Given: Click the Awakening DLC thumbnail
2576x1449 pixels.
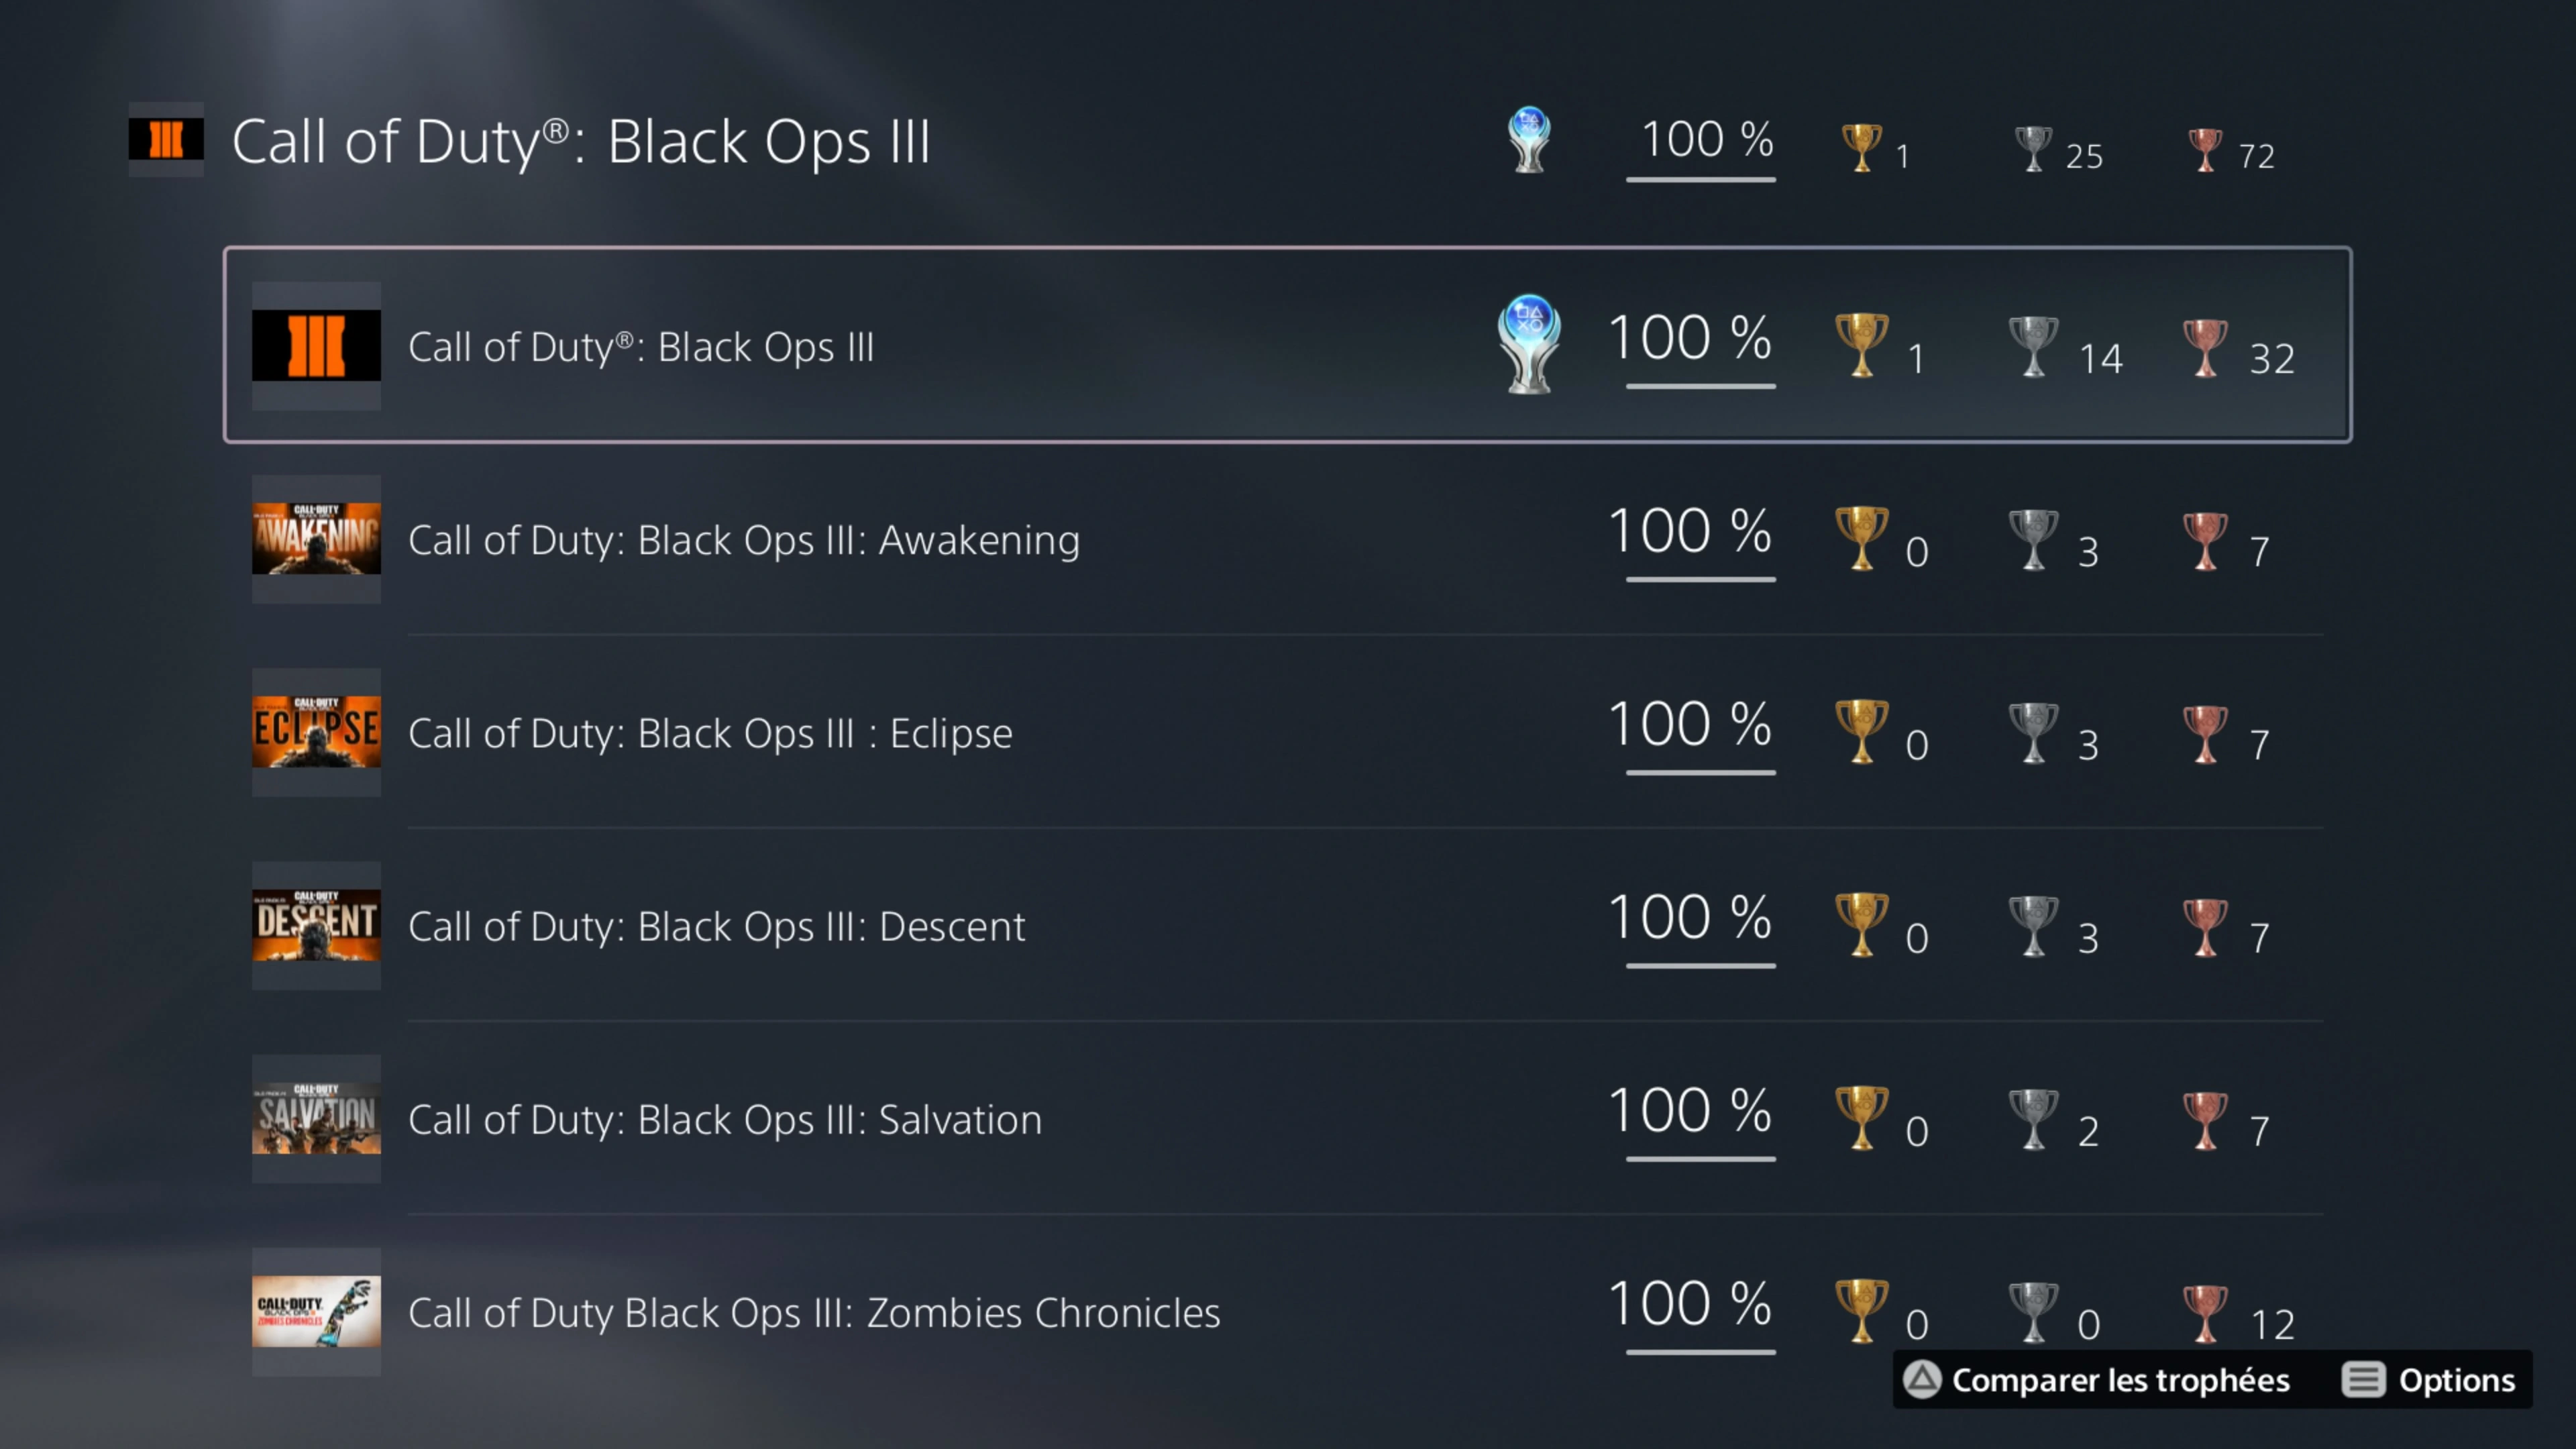Looking at the screenshot, I should 316,539.
